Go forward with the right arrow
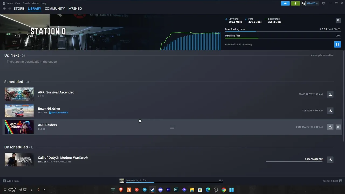This screenshot has width=345, height=194. 10,9
